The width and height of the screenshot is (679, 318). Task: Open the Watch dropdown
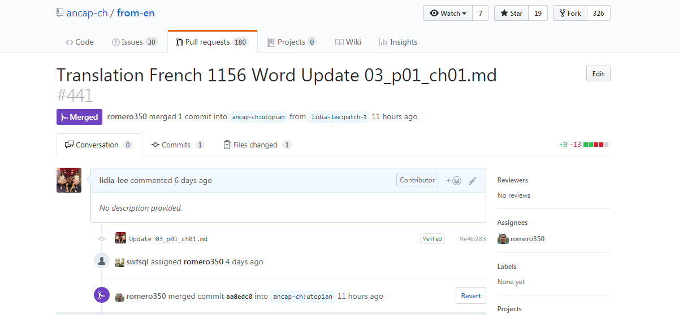point(448,13)
